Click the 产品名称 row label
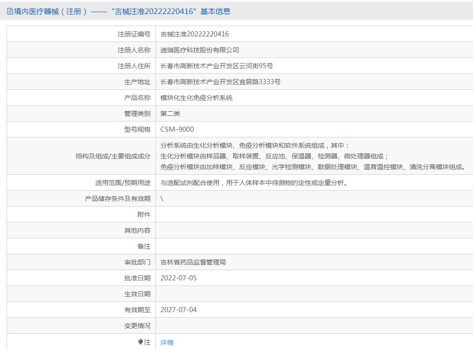This screenshot has height=350, width=473. tap(137, 98)
